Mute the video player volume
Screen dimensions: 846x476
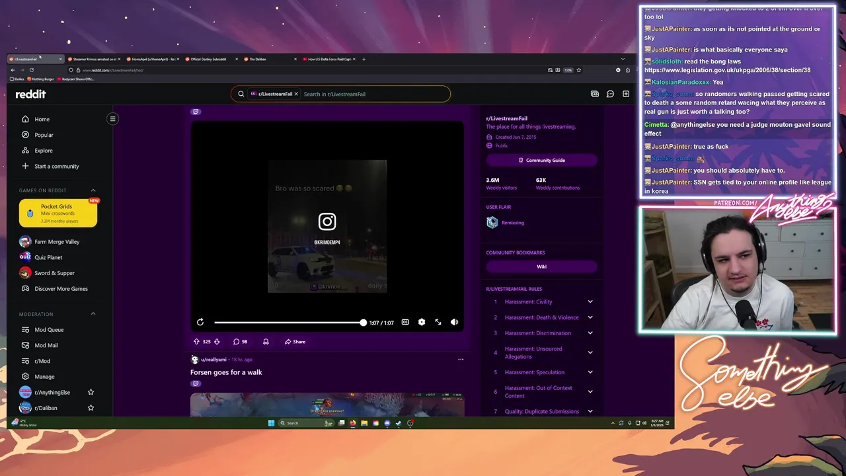(x=454, y=322)
